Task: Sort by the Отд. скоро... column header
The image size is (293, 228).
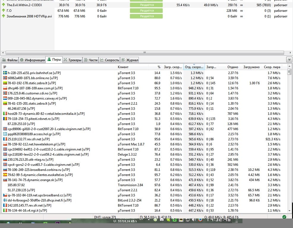Action: pyautogui.click(x=194, y=67)
